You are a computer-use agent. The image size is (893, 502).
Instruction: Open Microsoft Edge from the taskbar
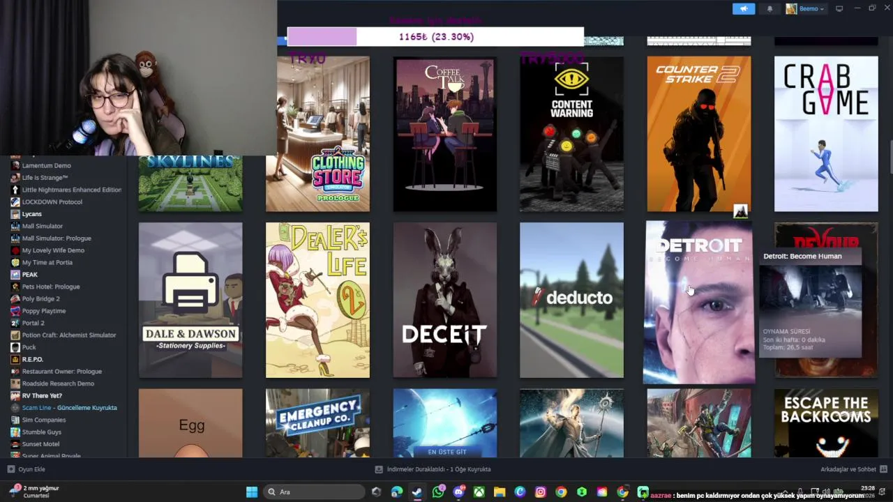[x=396, y=492]
